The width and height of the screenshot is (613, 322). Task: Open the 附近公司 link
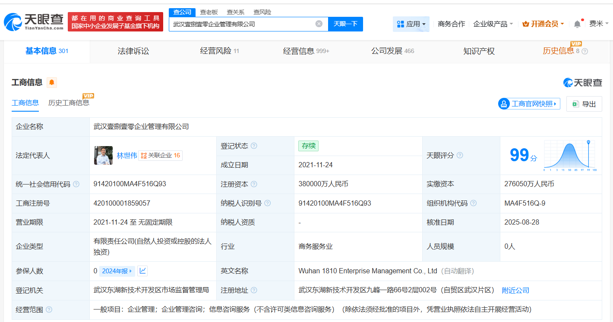point(515,290)
